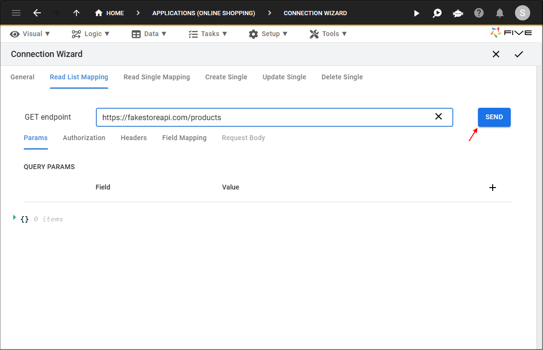The height and width of the screenshot is (350, 543).
Task: Open the hamburger menu
Action: click(x=16, y=13)
